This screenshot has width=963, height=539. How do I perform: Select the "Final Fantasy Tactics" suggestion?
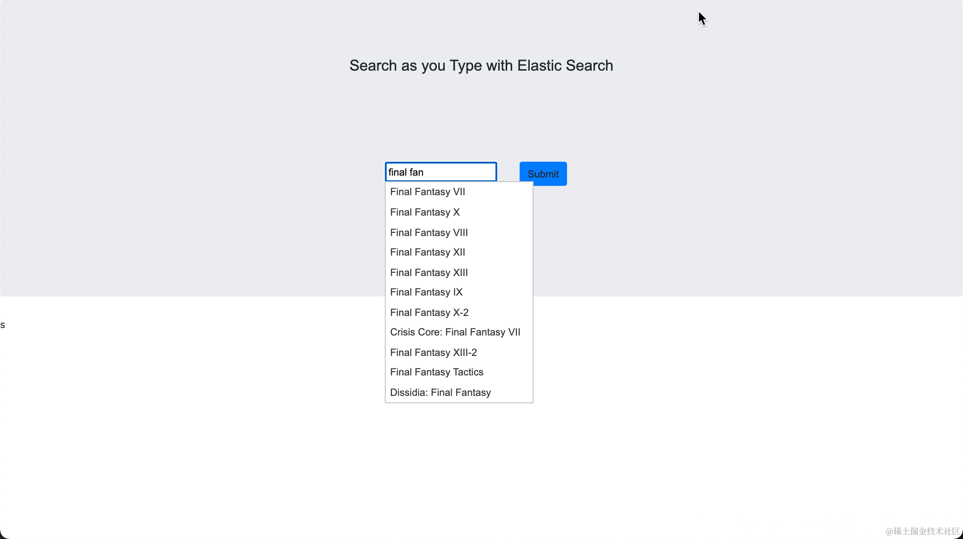(x=436, y=372)
